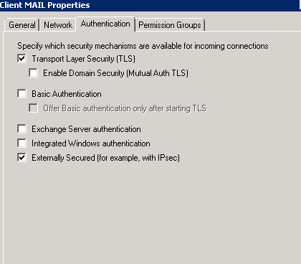Image resolution: width=301 pixels, height=264 pixels.
Task: Click the 'Specify which security mechanisms' description text
Action: tap(143, 46)
